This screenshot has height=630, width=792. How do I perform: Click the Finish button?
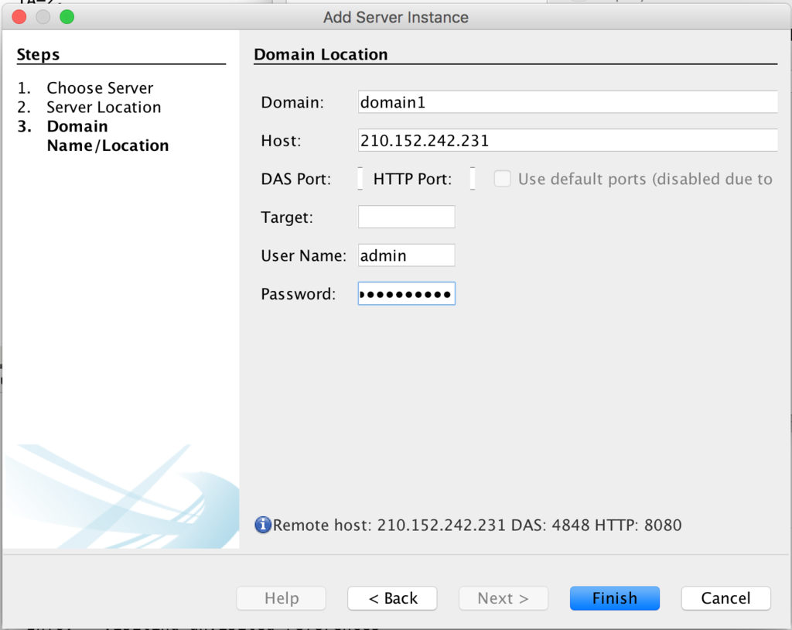pos(614,598)
